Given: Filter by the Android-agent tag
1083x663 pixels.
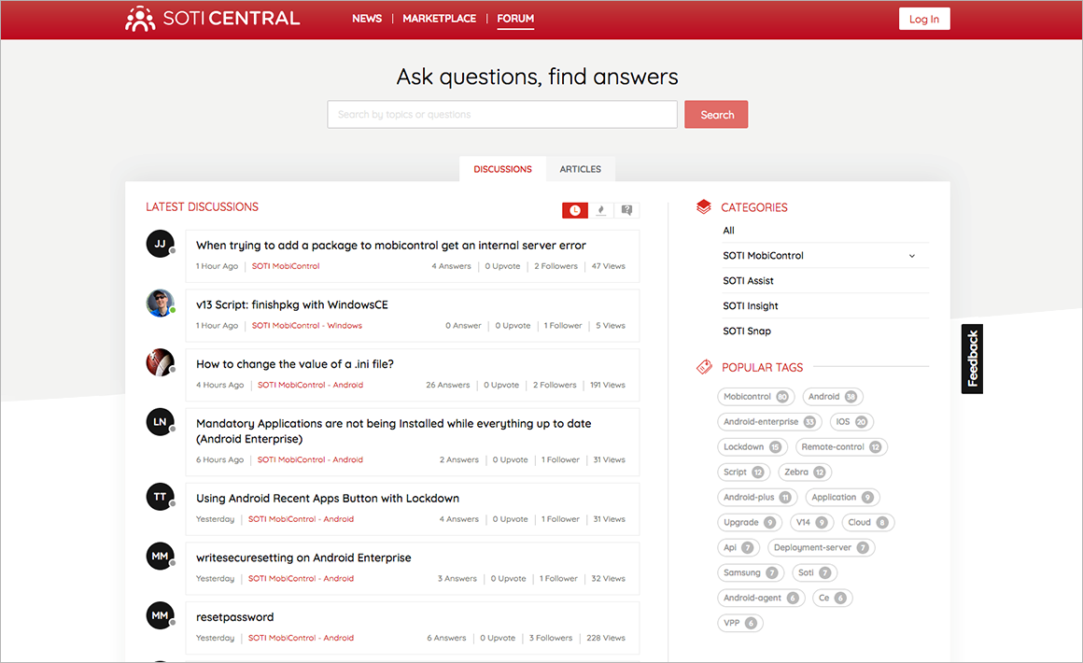Looking at the screenshot, I should 761,598.
